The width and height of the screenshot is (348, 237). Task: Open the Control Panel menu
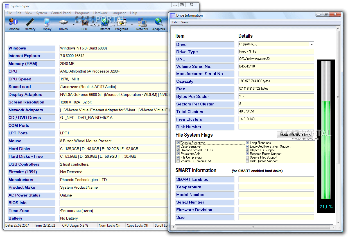(x=61, y=13)
